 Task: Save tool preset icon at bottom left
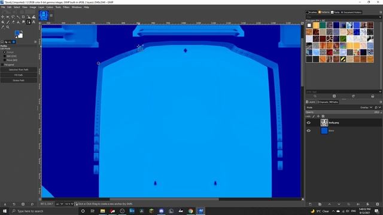(x=5, y=204)
